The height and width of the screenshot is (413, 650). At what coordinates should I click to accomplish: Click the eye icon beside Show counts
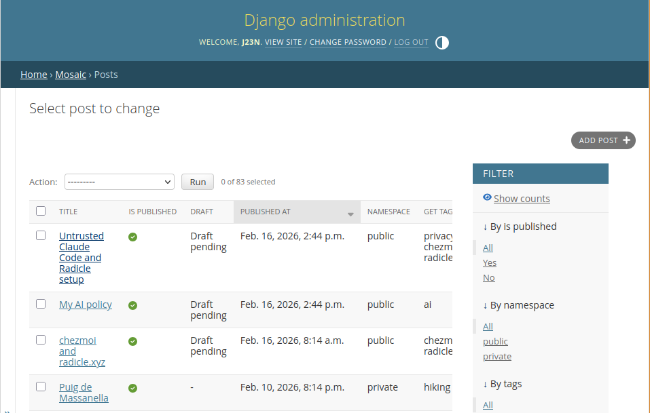coord(487,197)
